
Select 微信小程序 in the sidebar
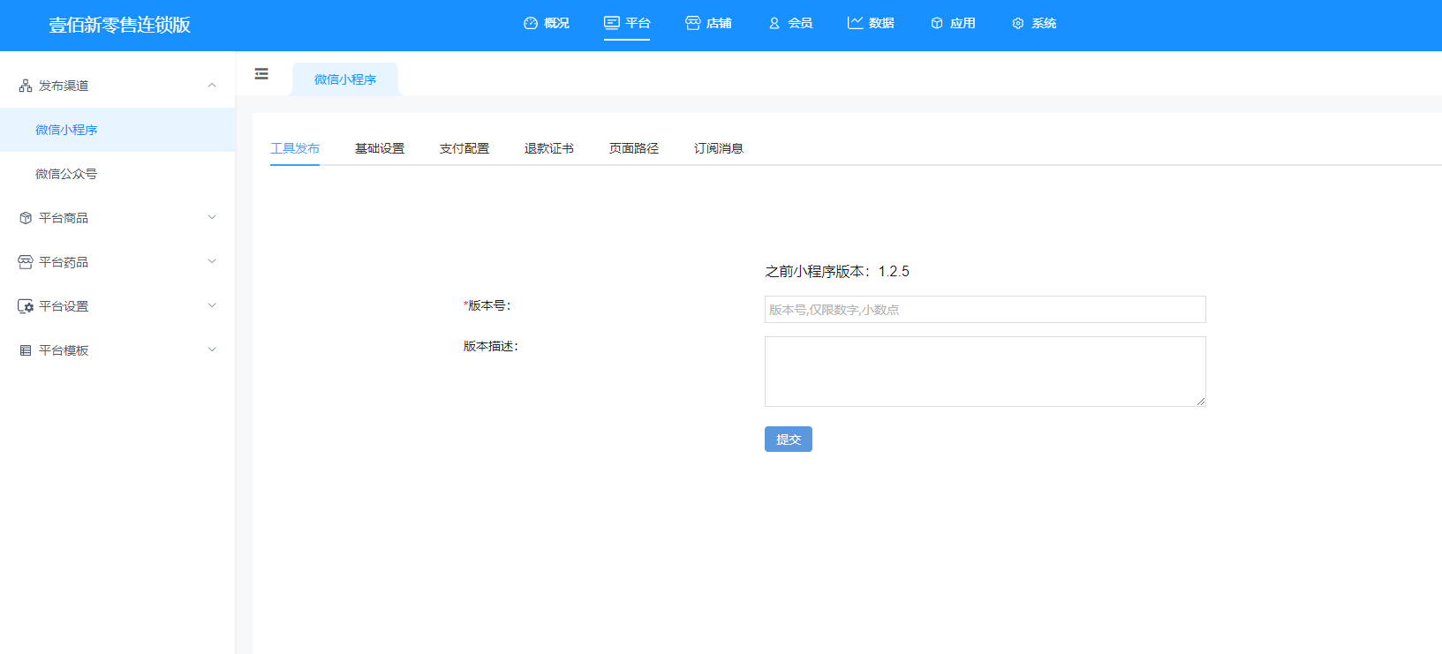pyautogui.click(x=117, y=130)
